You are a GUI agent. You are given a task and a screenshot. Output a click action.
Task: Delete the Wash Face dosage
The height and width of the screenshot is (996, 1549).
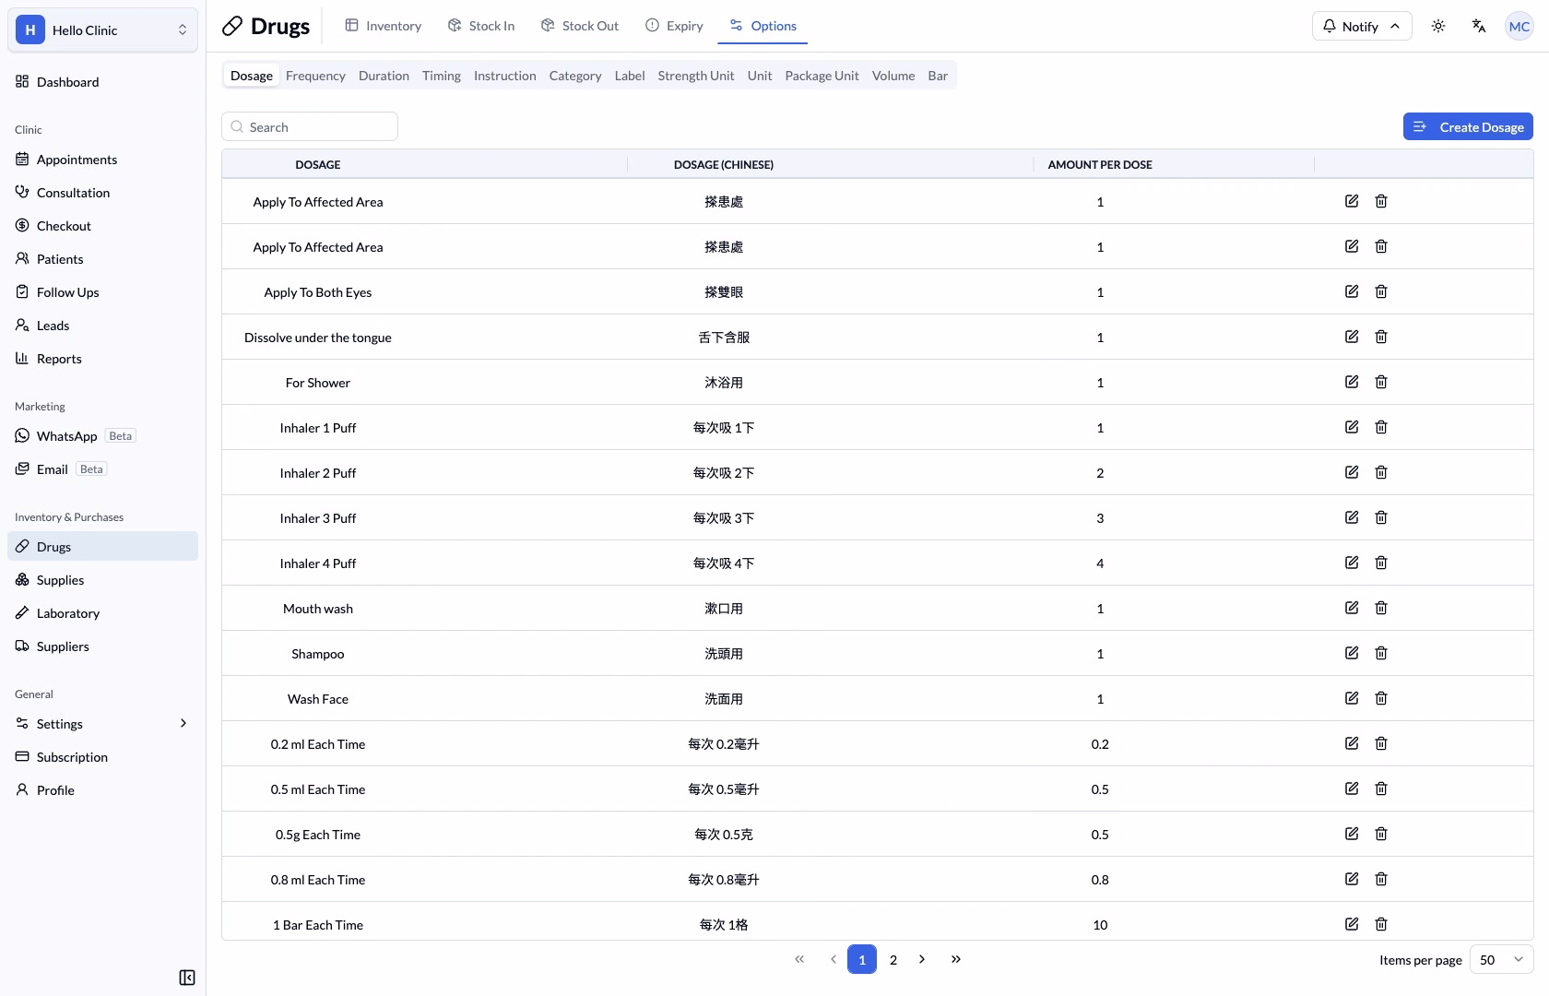pyautogui.click(x=1381, y=698)
